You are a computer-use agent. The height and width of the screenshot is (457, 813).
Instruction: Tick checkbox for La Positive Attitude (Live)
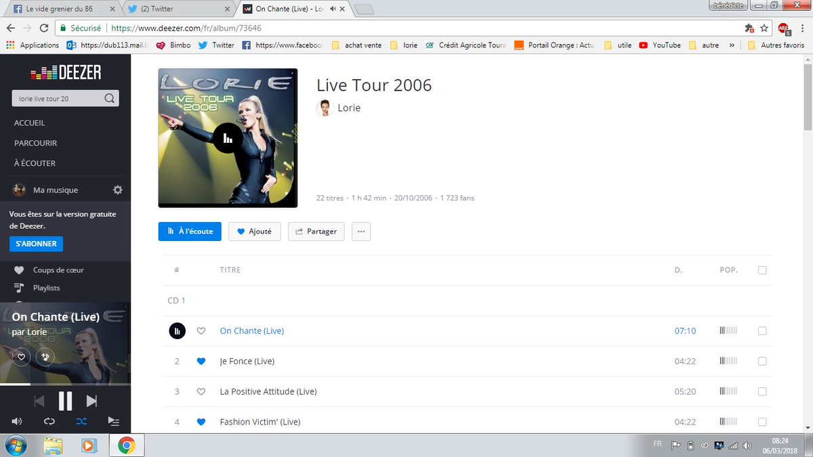[762, 391]
